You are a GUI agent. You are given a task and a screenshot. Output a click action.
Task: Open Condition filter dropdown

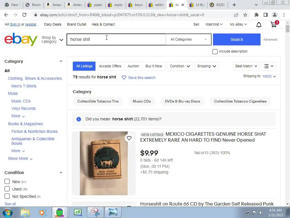tap(180, 66)
